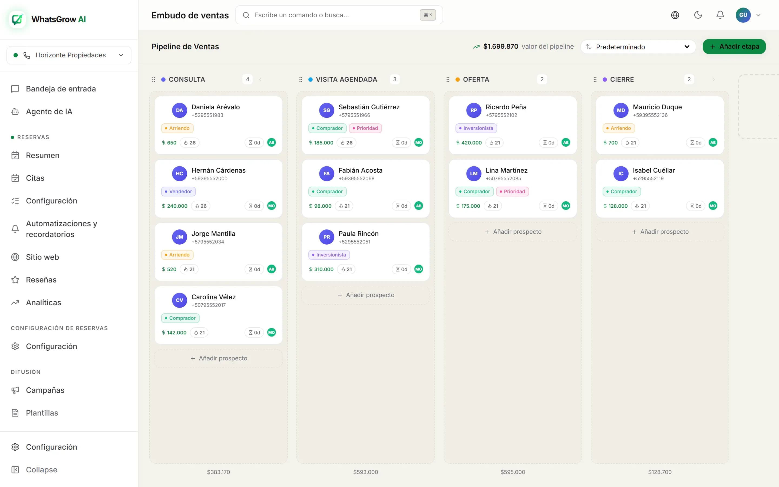Add prospect in OFERTA column
The image size is (779, 487).
(513, 232)
